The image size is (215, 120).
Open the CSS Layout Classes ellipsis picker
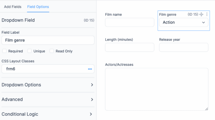[90, 69]
